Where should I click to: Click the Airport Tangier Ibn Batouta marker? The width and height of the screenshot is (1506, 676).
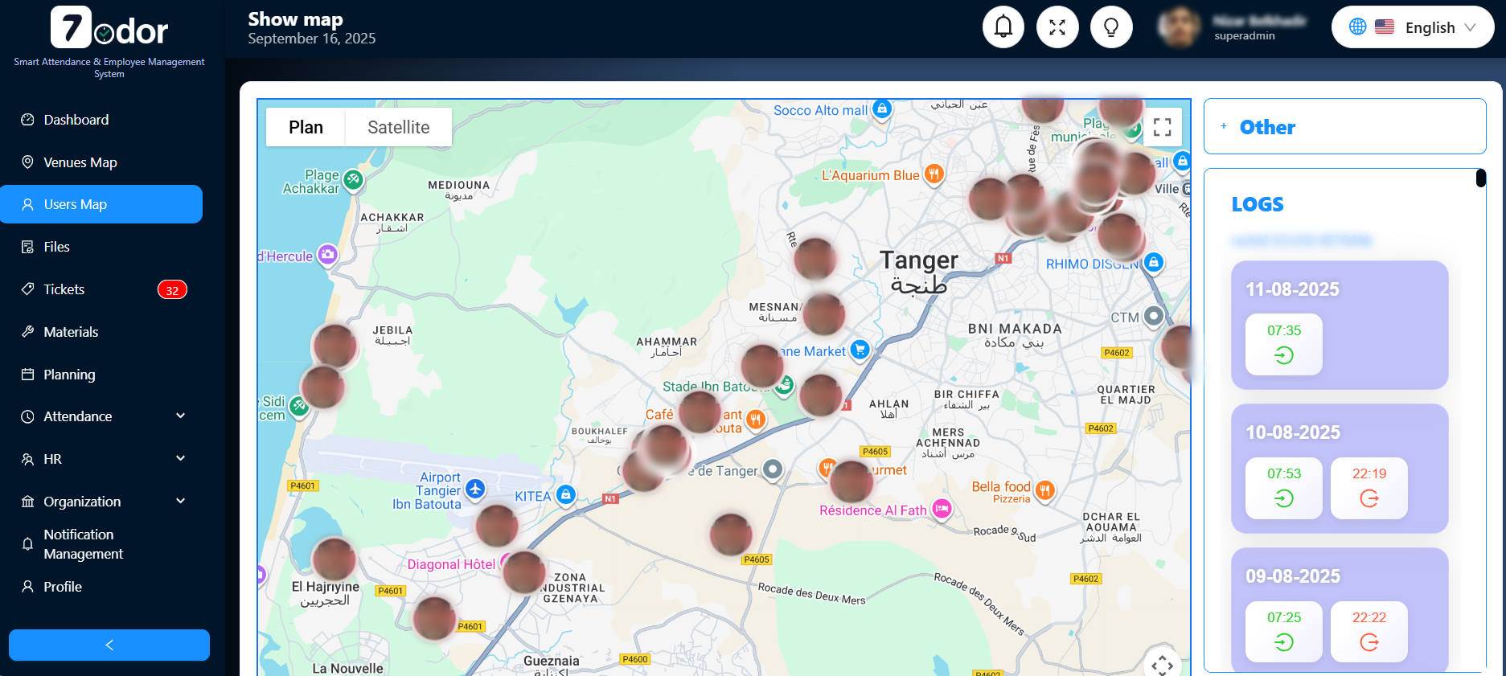tap(475, 489)
